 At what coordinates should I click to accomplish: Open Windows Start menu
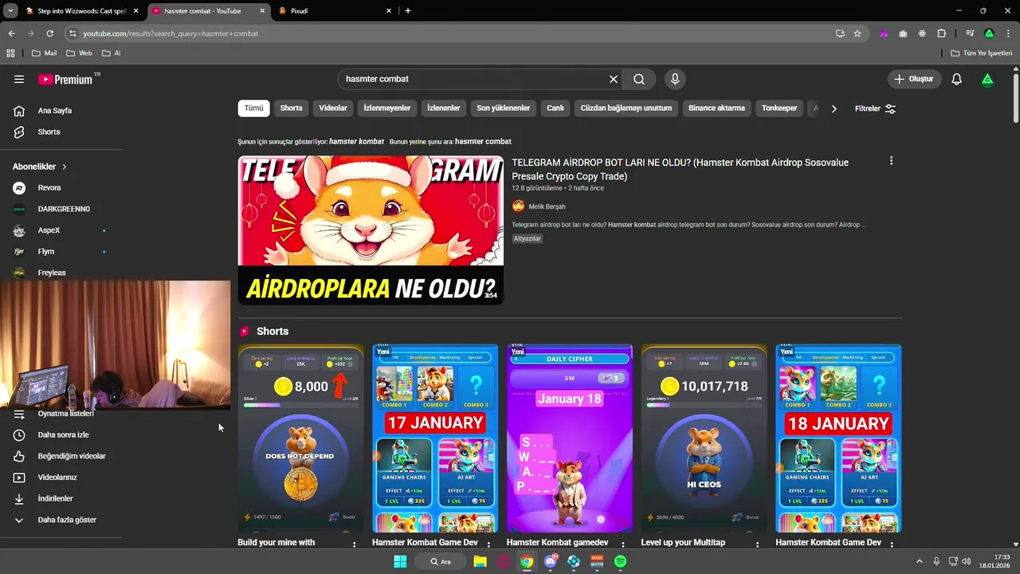(400, 562)
